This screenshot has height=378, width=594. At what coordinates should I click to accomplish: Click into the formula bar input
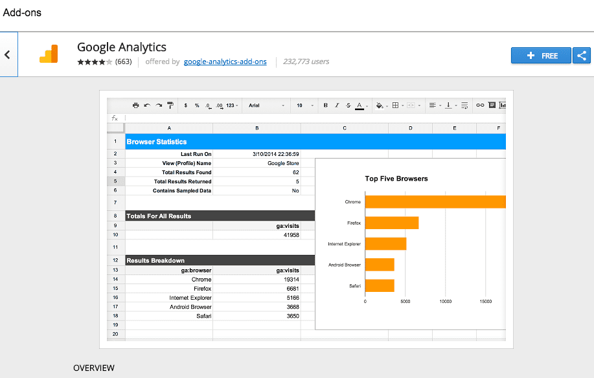[315, 118]
